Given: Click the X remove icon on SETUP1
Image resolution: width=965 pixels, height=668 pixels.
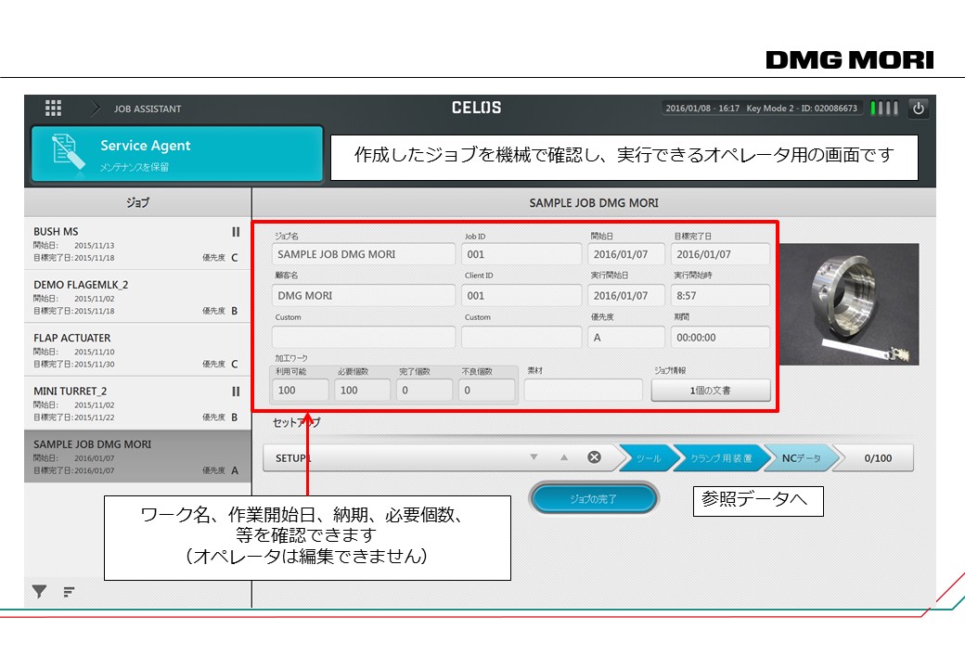Looking at the screenshot, I should coord(594,457).
